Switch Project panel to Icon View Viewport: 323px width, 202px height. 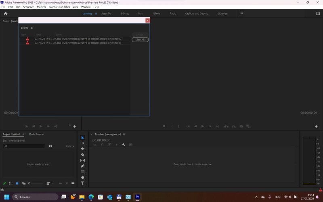coord(17,183)
